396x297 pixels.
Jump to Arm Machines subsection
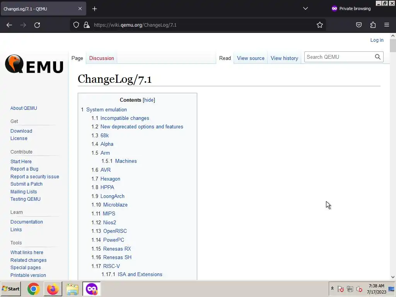(126, 161)
